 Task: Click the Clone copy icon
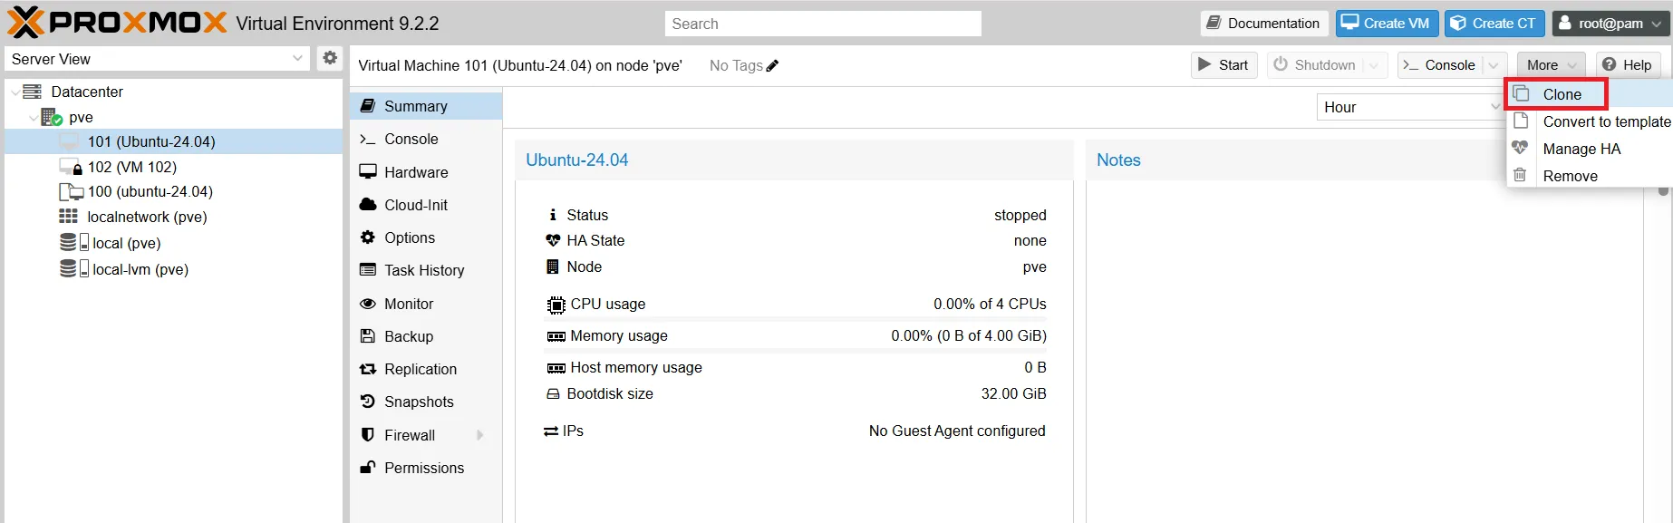tap(1522, 93)
